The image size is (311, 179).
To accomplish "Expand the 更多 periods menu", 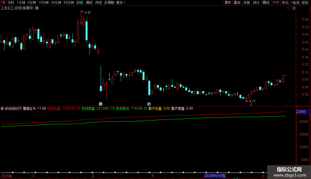I will click(121, 2).
